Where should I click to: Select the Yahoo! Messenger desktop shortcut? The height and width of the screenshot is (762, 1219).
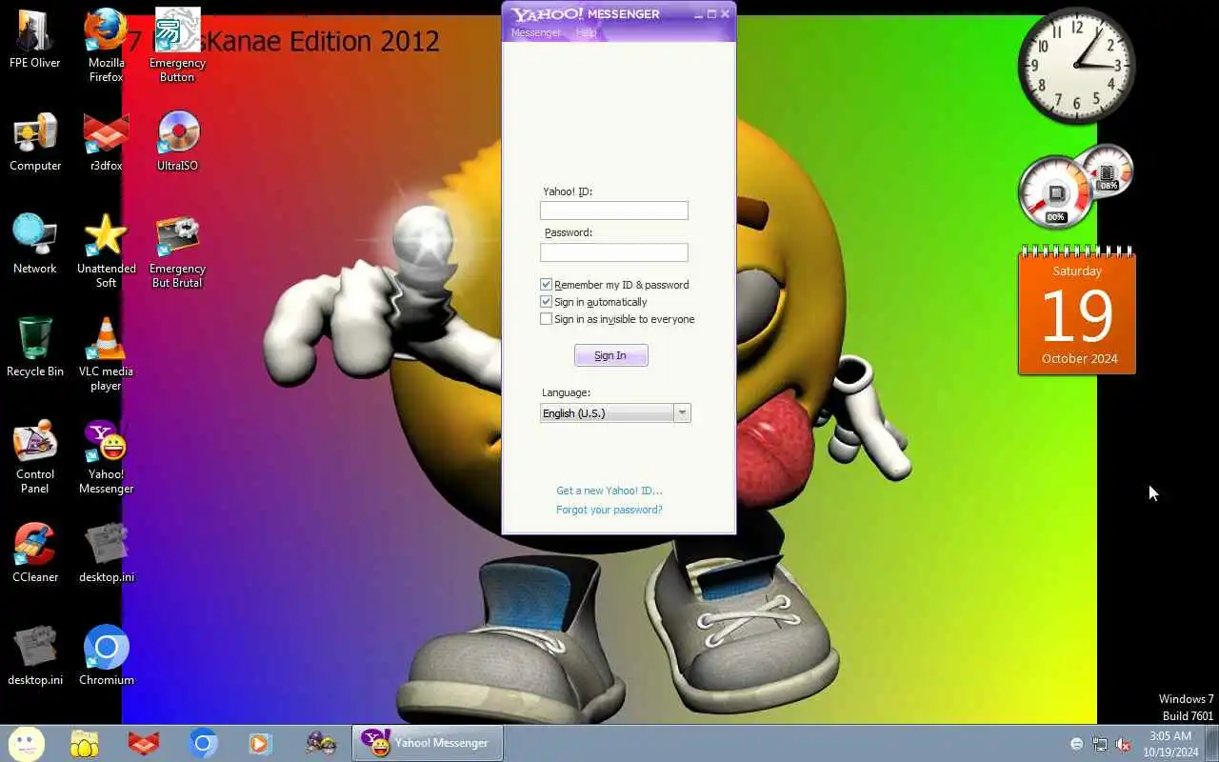tap(106, 456)
